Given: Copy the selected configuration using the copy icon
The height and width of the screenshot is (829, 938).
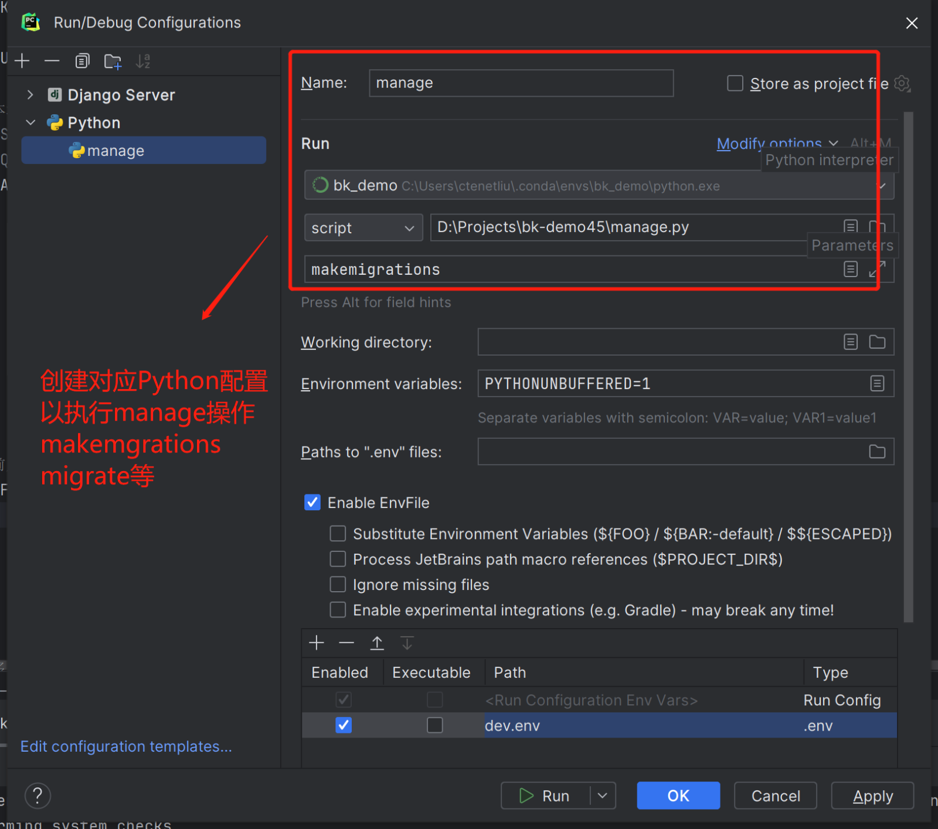Looking at the screenshot, I should 82,61.
